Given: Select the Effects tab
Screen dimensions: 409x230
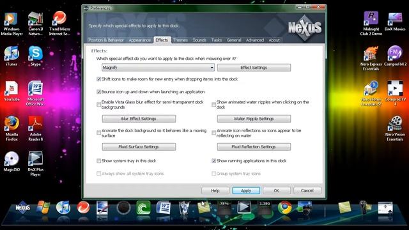Looking at the screenshot, I should [162, 40].
